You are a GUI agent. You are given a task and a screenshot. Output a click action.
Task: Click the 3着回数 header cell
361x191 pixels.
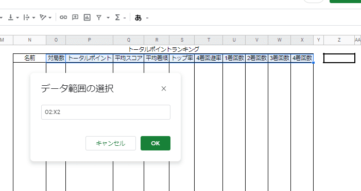(x=279, y=58)
